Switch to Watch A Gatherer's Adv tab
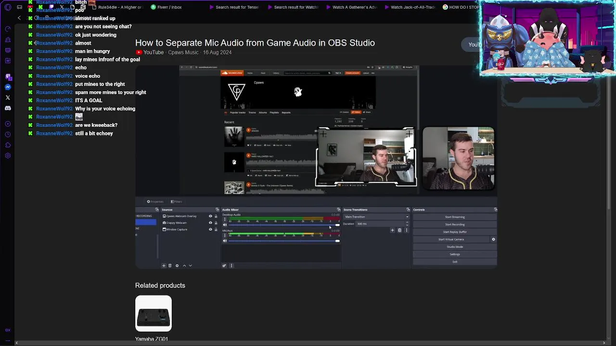 tap(351, 7)
